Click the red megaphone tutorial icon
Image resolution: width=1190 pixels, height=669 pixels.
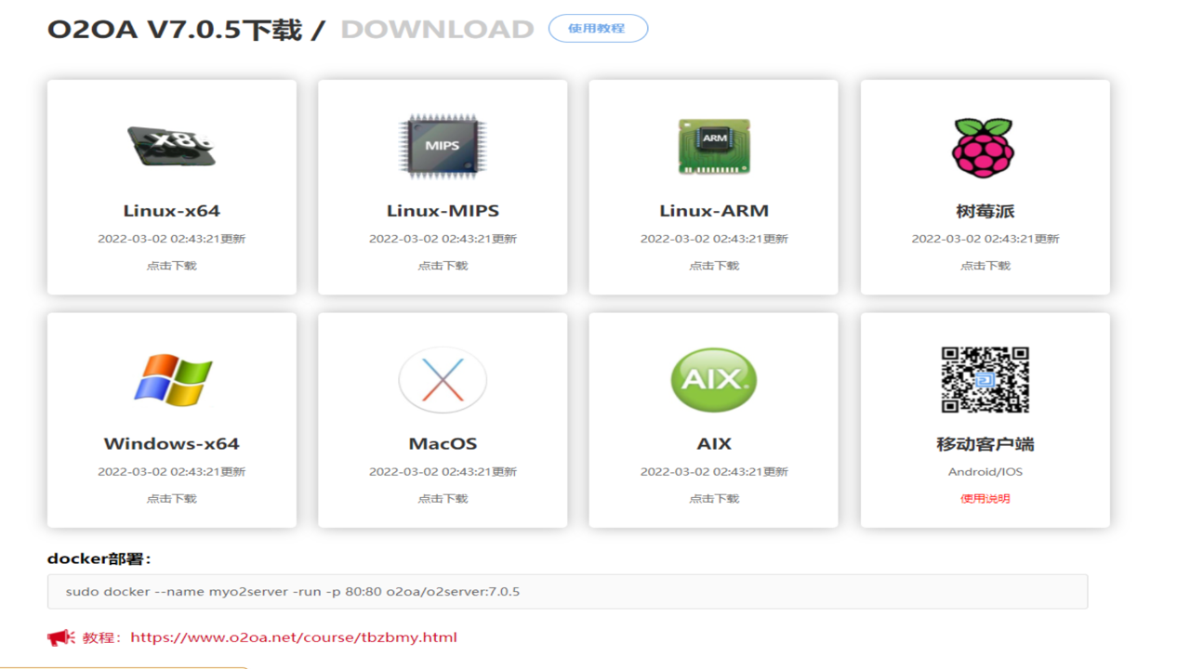[x=61, y=637]
